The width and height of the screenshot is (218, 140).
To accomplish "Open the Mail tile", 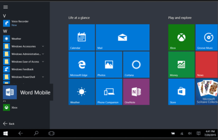I will pos(122,37).
